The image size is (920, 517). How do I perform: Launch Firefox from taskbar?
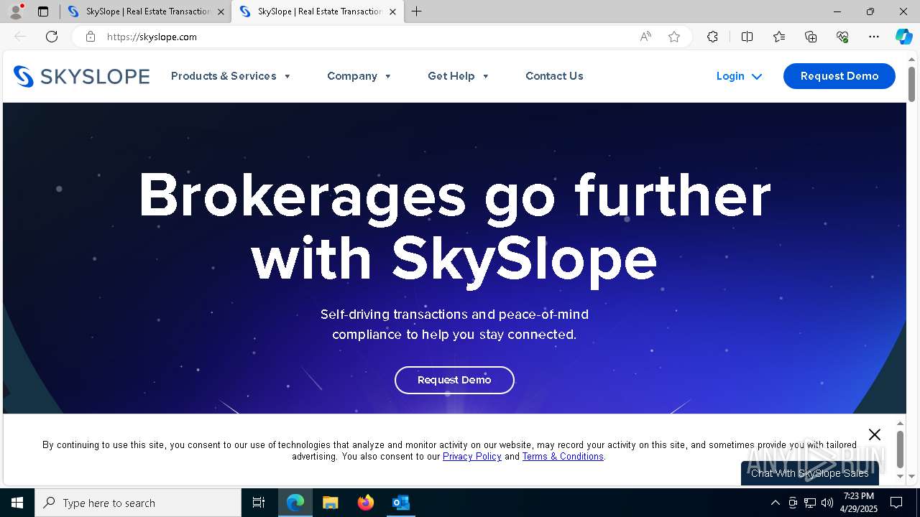click(366, 503)
